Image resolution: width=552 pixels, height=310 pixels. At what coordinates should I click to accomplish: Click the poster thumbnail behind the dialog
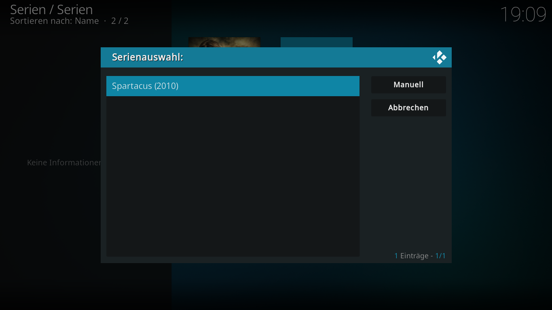click(224, 42)
